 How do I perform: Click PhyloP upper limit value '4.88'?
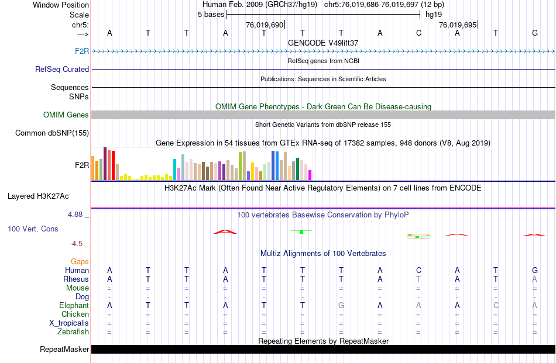pyautogui.click(x=75, y=215)
